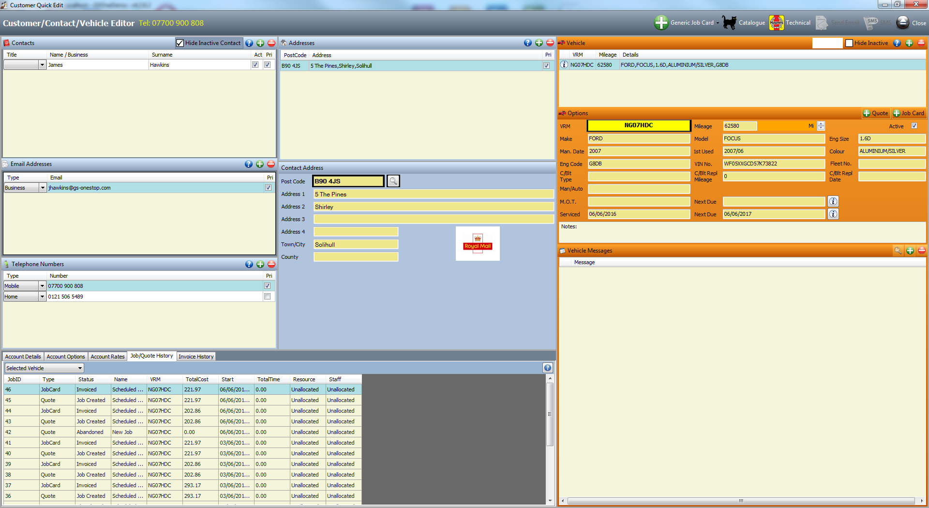The width and height of the screenshot is (929, 508).
Task: Expand the Generic Job Card dropdown arrow
Action: (718, 23)
